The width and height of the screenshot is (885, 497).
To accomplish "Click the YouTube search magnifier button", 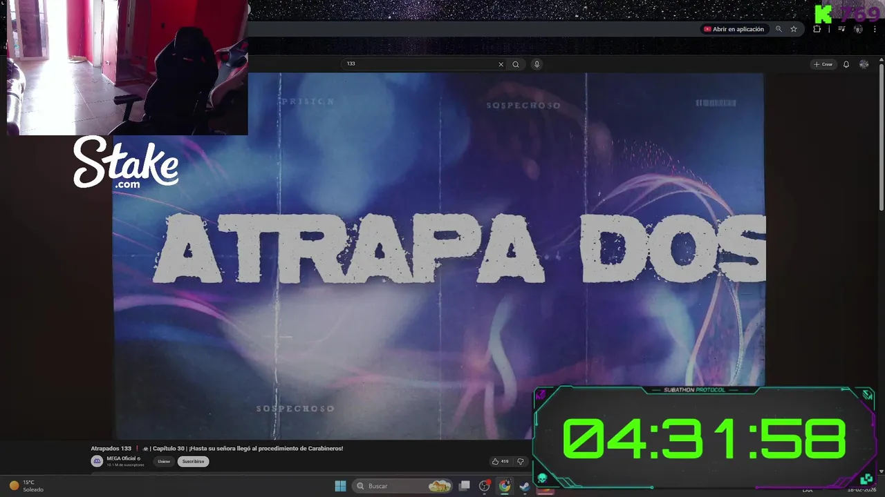I will pos(516,64).
